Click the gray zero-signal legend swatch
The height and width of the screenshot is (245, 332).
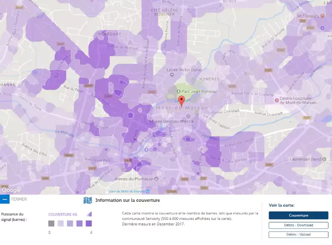pos(51,224)
